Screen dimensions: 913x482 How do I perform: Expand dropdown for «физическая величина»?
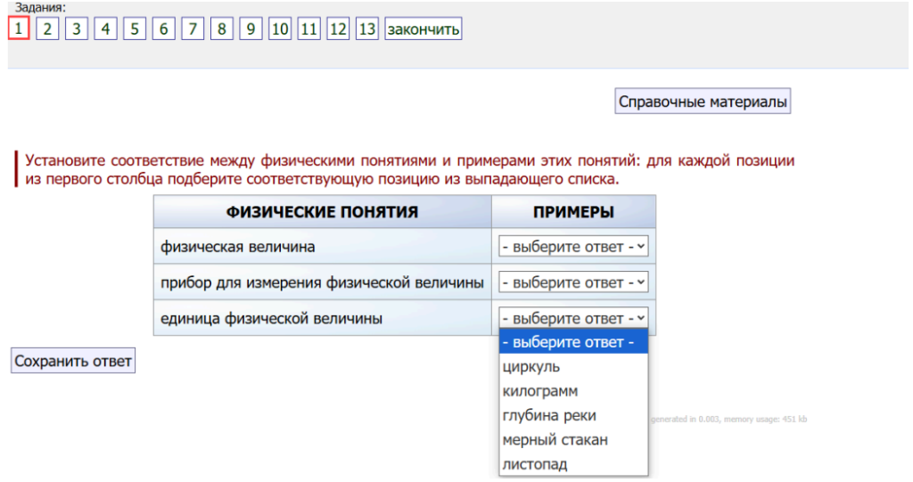tap(573, 247)
